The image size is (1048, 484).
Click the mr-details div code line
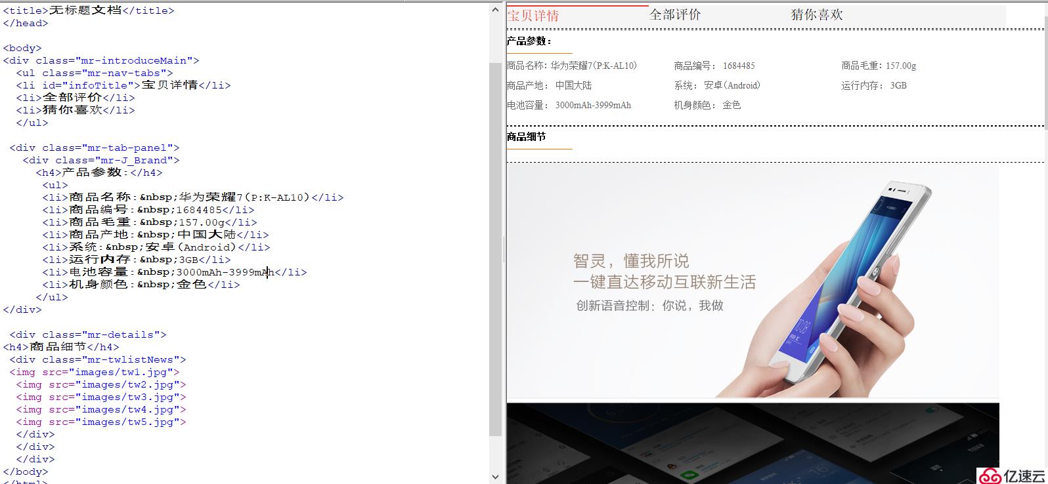click(88, 334)
